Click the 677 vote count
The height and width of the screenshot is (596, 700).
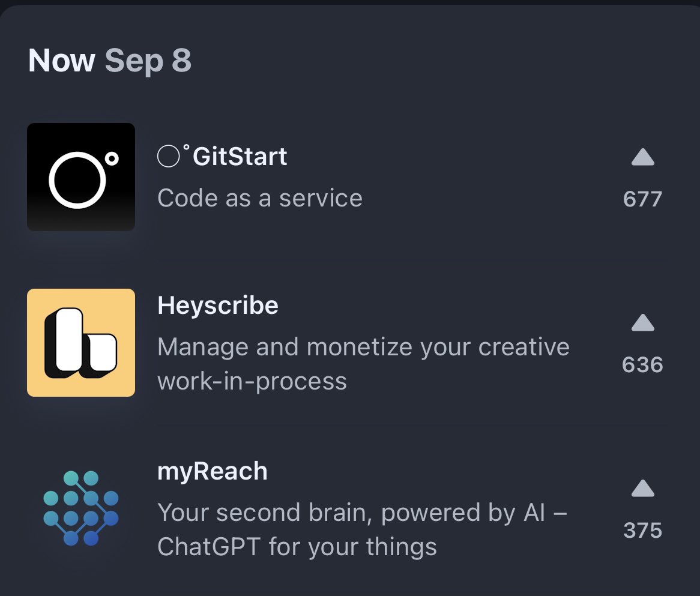[x=643, y=199]
